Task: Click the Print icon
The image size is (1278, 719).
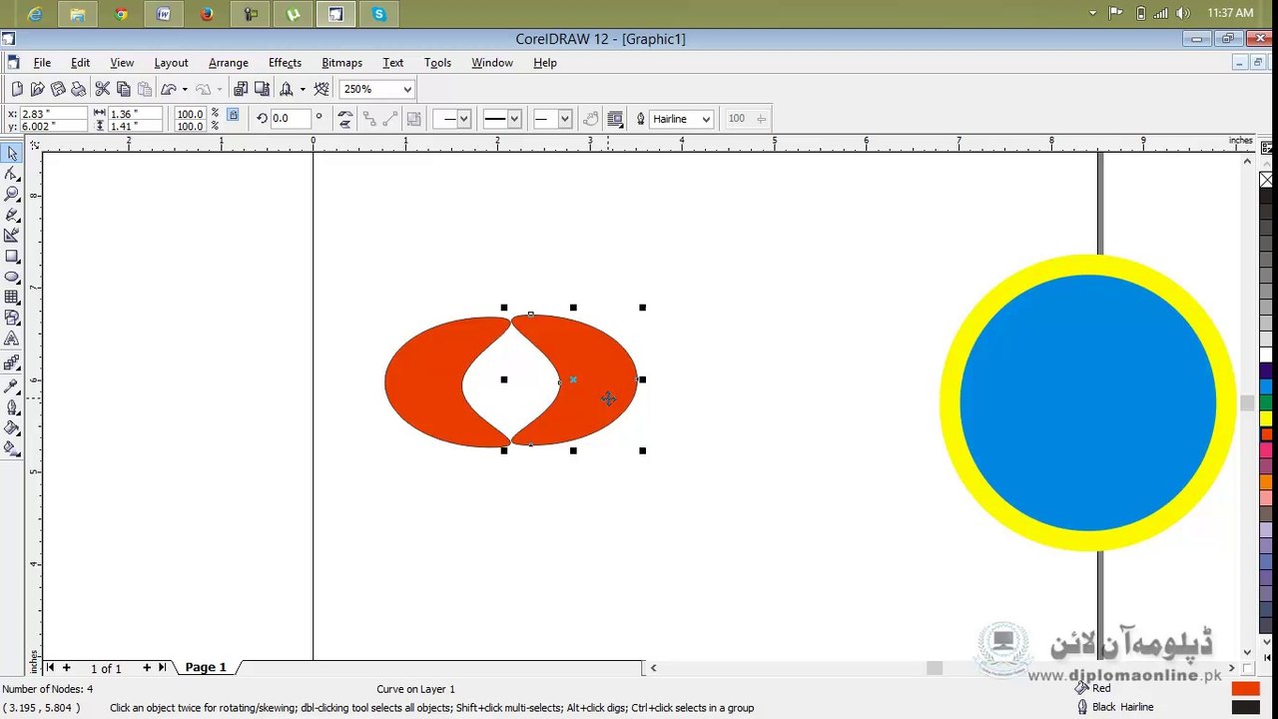Action: click(x=78, y=89)
